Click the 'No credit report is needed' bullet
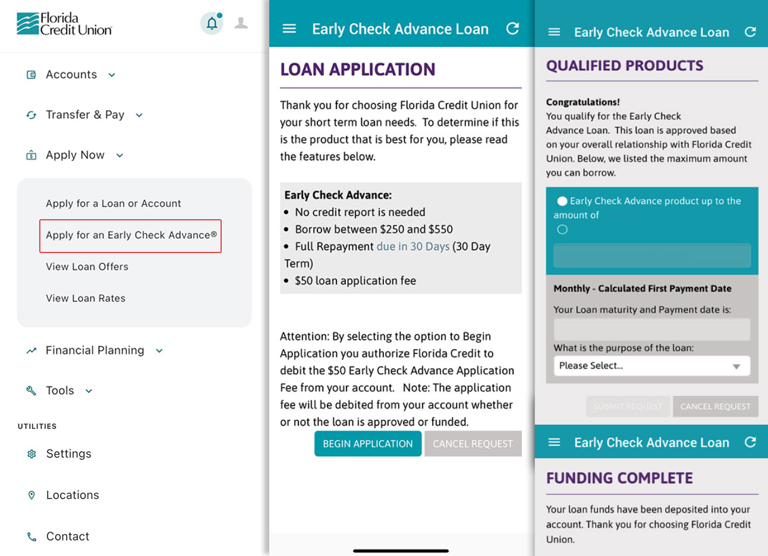Image resolution: width=768 pixels, height=556 pixels. 360,212
